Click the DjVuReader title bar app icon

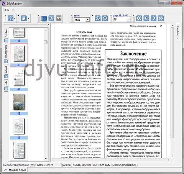[4, 3]
